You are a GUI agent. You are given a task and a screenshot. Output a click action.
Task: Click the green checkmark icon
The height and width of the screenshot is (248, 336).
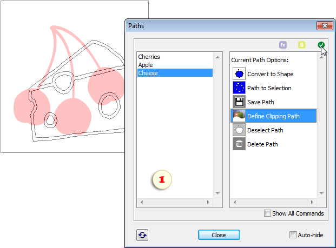pyautogui.click(x=321, y=45)
